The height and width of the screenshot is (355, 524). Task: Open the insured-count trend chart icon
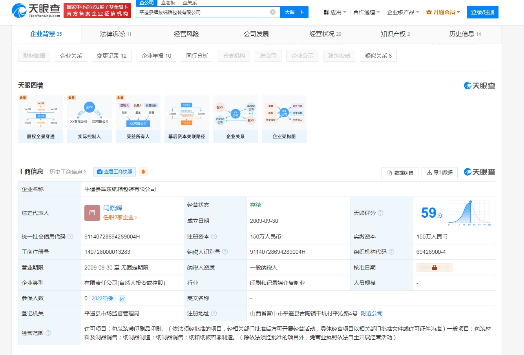click(x=122, y=299)
